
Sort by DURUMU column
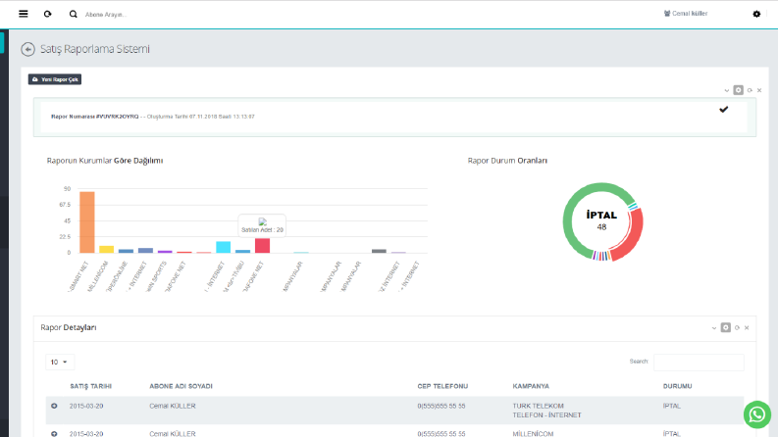tap(677, 386)
